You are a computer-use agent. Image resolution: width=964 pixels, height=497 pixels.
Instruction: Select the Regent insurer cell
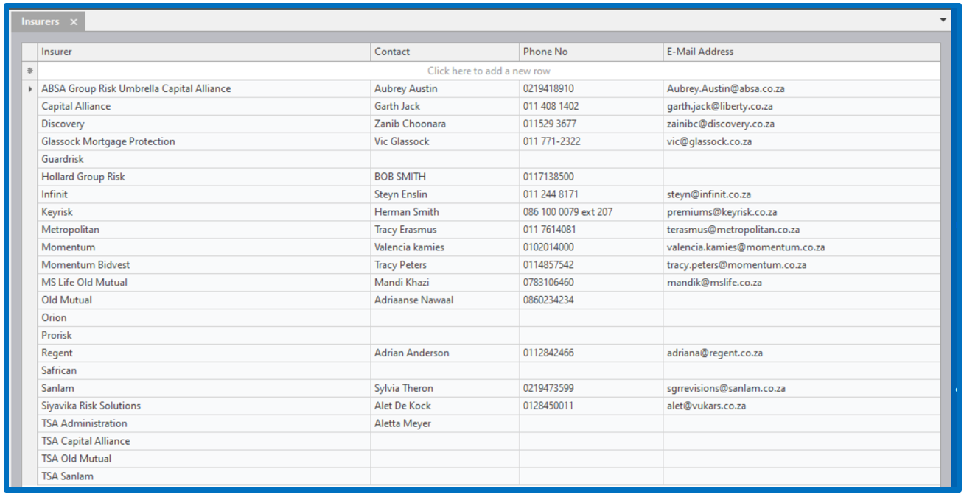click(204, 353)
